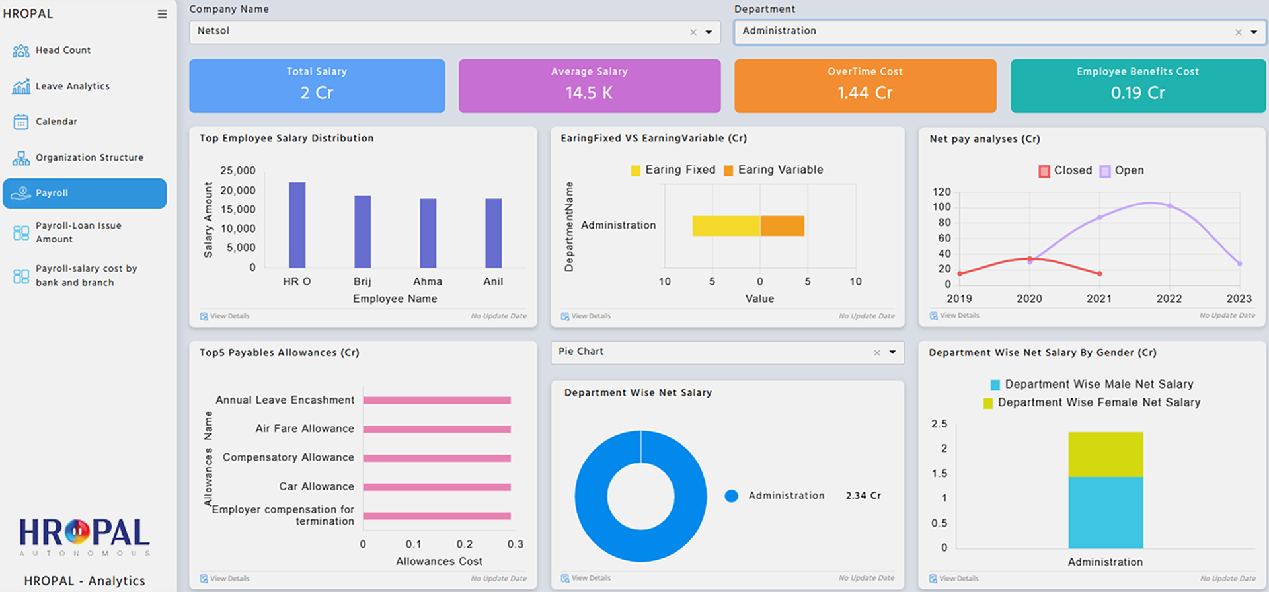The image size is (1269, 592).
Task: Toggle the hamburger sidebar menu
Action: coord(162,14)
